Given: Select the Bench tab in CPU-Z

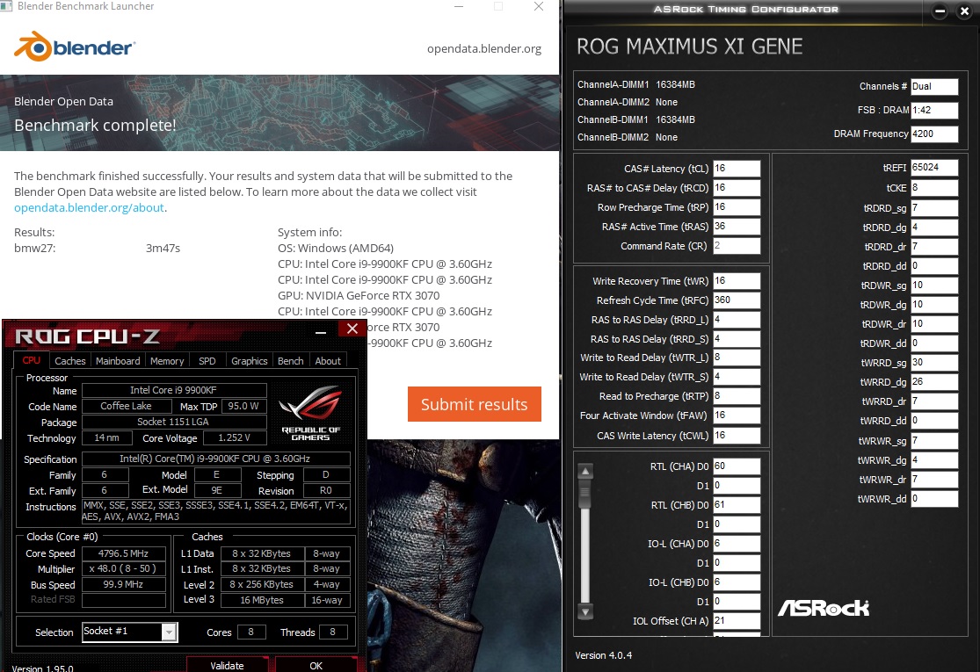Looking at the screenshot, I should [x=291, y=361].
